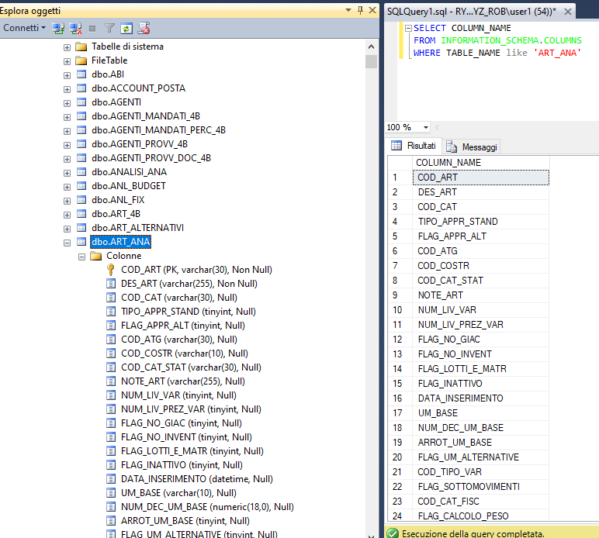Pin the Esplora oggetti panel

[360, 10]
